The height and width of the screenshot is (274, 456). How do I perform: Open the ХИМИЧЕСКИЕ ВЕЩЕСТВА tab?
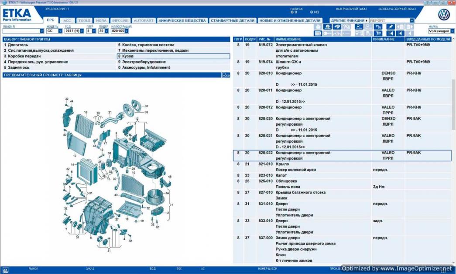[x=182, y=20]
